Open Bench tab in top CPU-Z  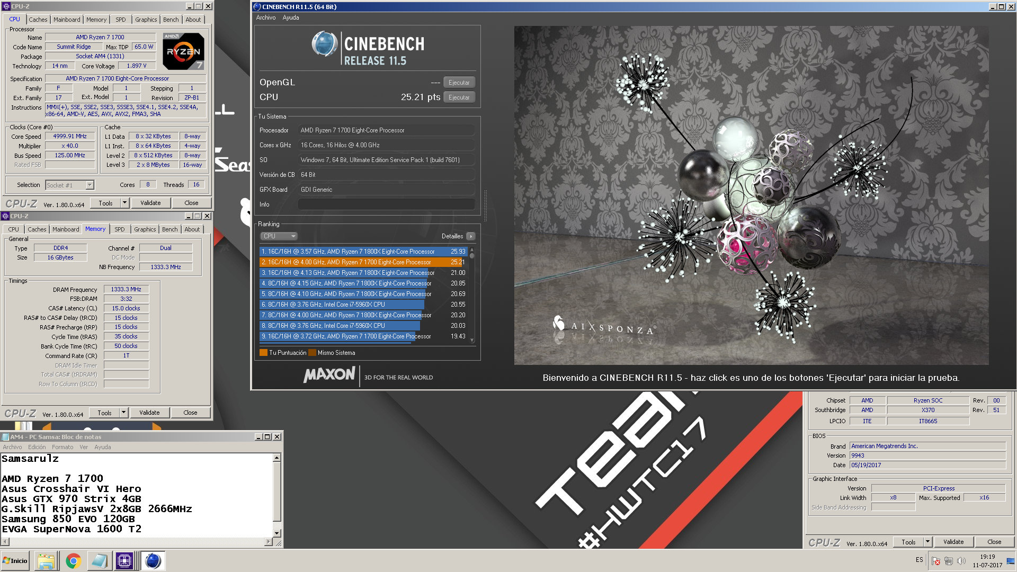tap(171, 20)
